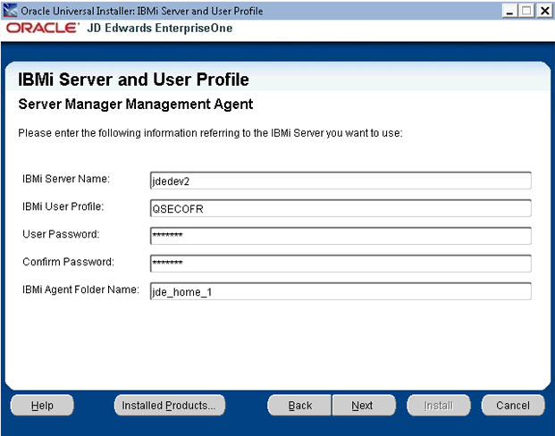
Task: Click into the Confirm Password field
Action: tap(341, 264)
